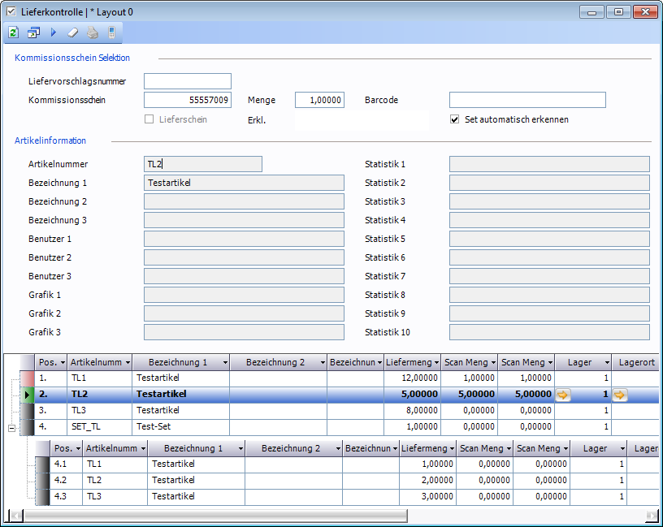Viewport: 663px width, 527px height.
Task: Click the mobile scanner device toolbar icon
Action: 111,33
